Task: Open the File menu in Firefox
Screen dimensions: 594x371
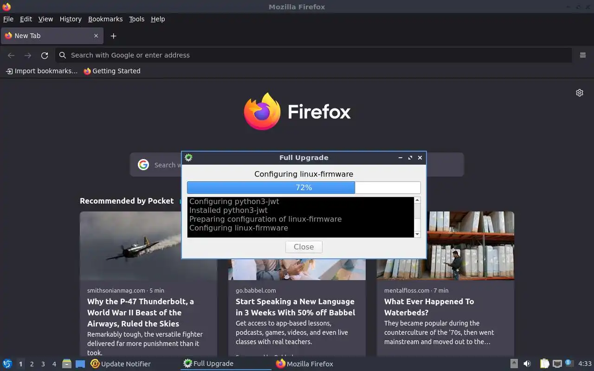Action: (x=8, y=19)
